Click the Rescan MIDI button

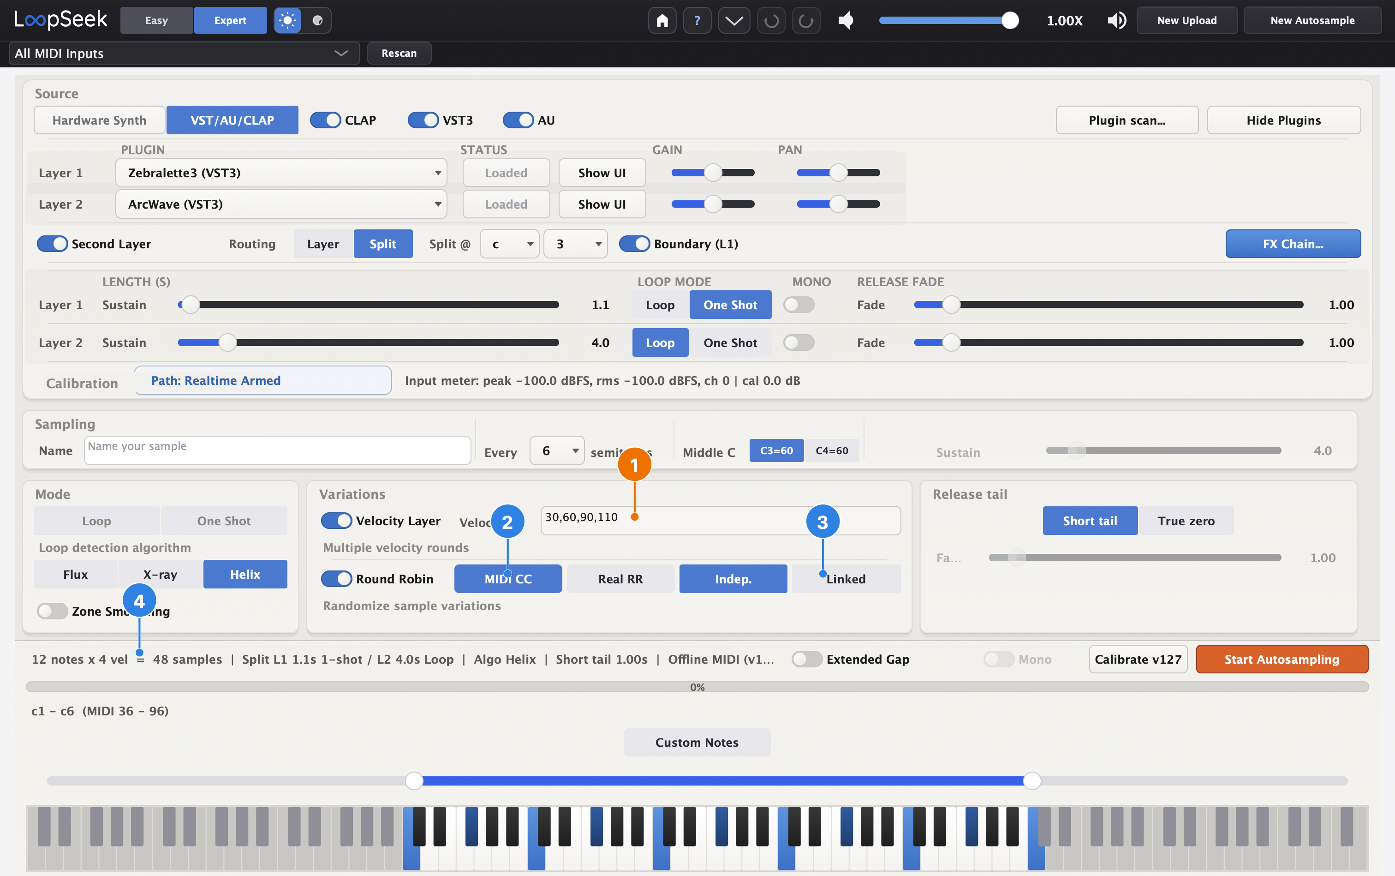click(399, 53)
